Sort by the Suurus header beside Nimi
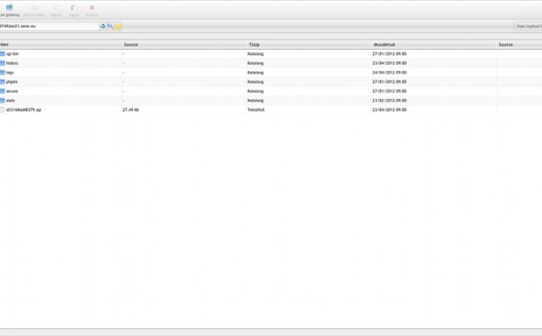Viewport: 542px width, 336px height. coord(131,45)
